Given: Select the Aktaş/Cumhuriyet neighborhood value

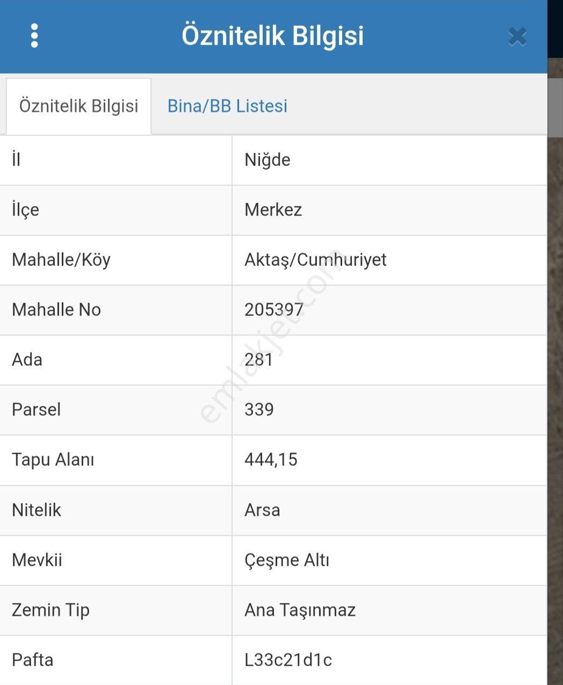Looking at the screenshot, I should [315, 259].
